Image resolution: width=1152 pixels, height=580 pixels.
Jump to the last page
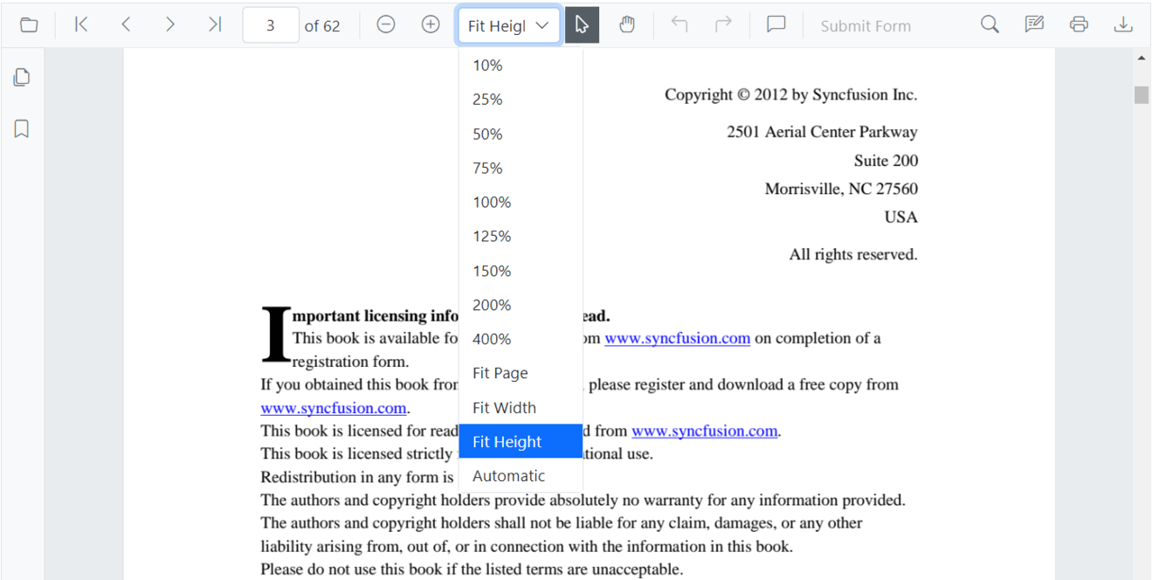point(215,25)
